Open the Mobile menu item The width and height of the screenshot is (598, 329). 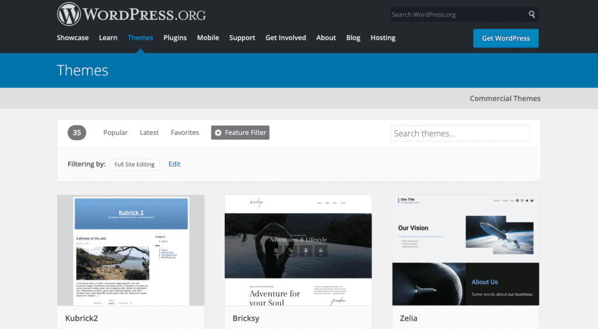coord(208,38)
